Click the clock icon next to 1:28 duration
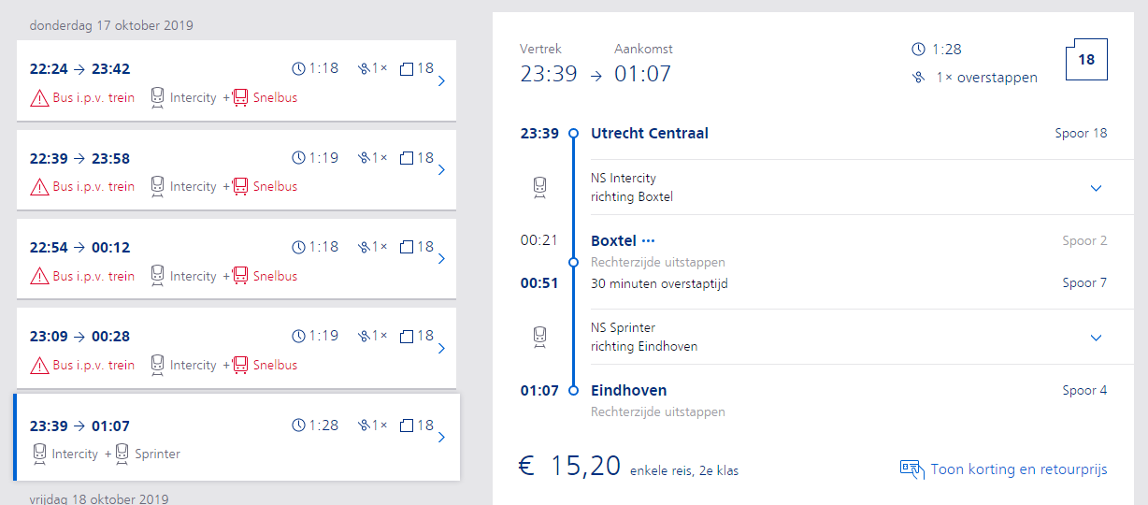Image resolution: width=1148 pixels, height=505 pixels. (918, 50)
